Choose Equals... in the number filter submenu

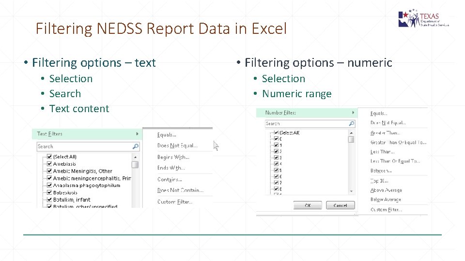379,113
